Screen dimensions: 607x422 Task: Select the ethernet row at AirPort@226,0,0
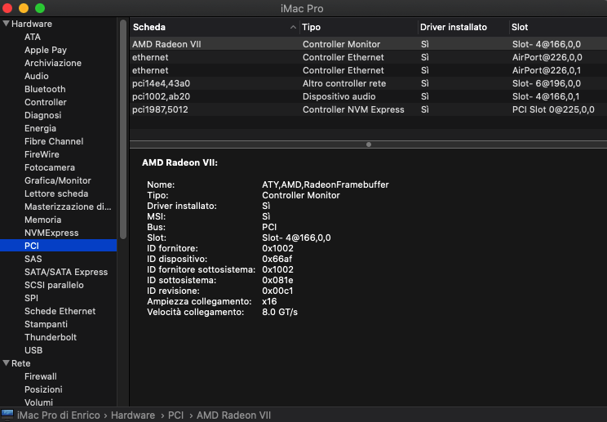pos(369,57)
